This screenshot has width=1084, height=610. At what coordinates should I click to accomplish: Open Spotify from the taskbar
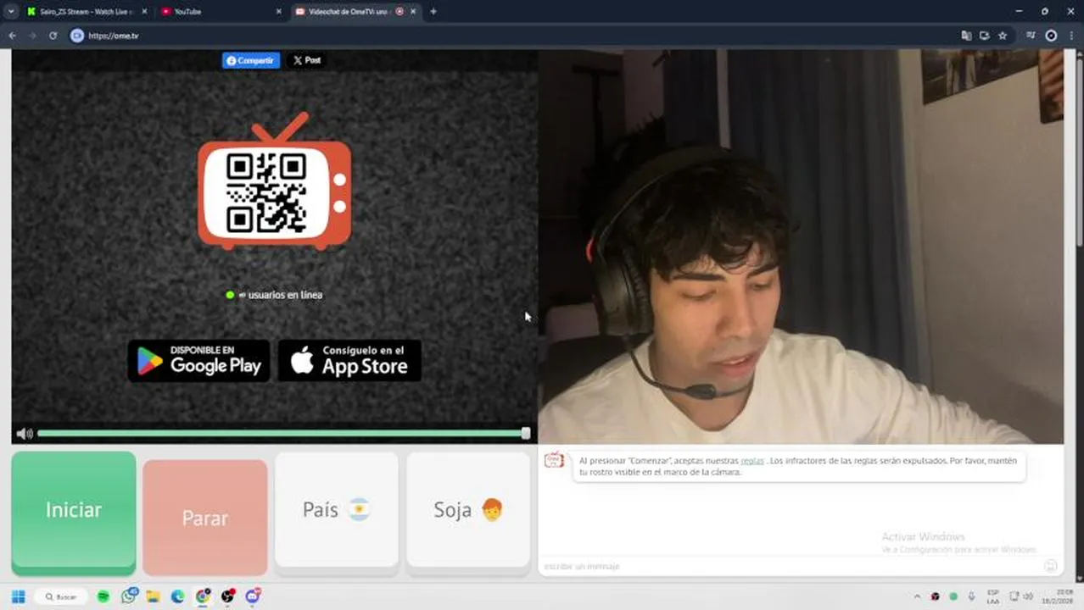[103, 596]
